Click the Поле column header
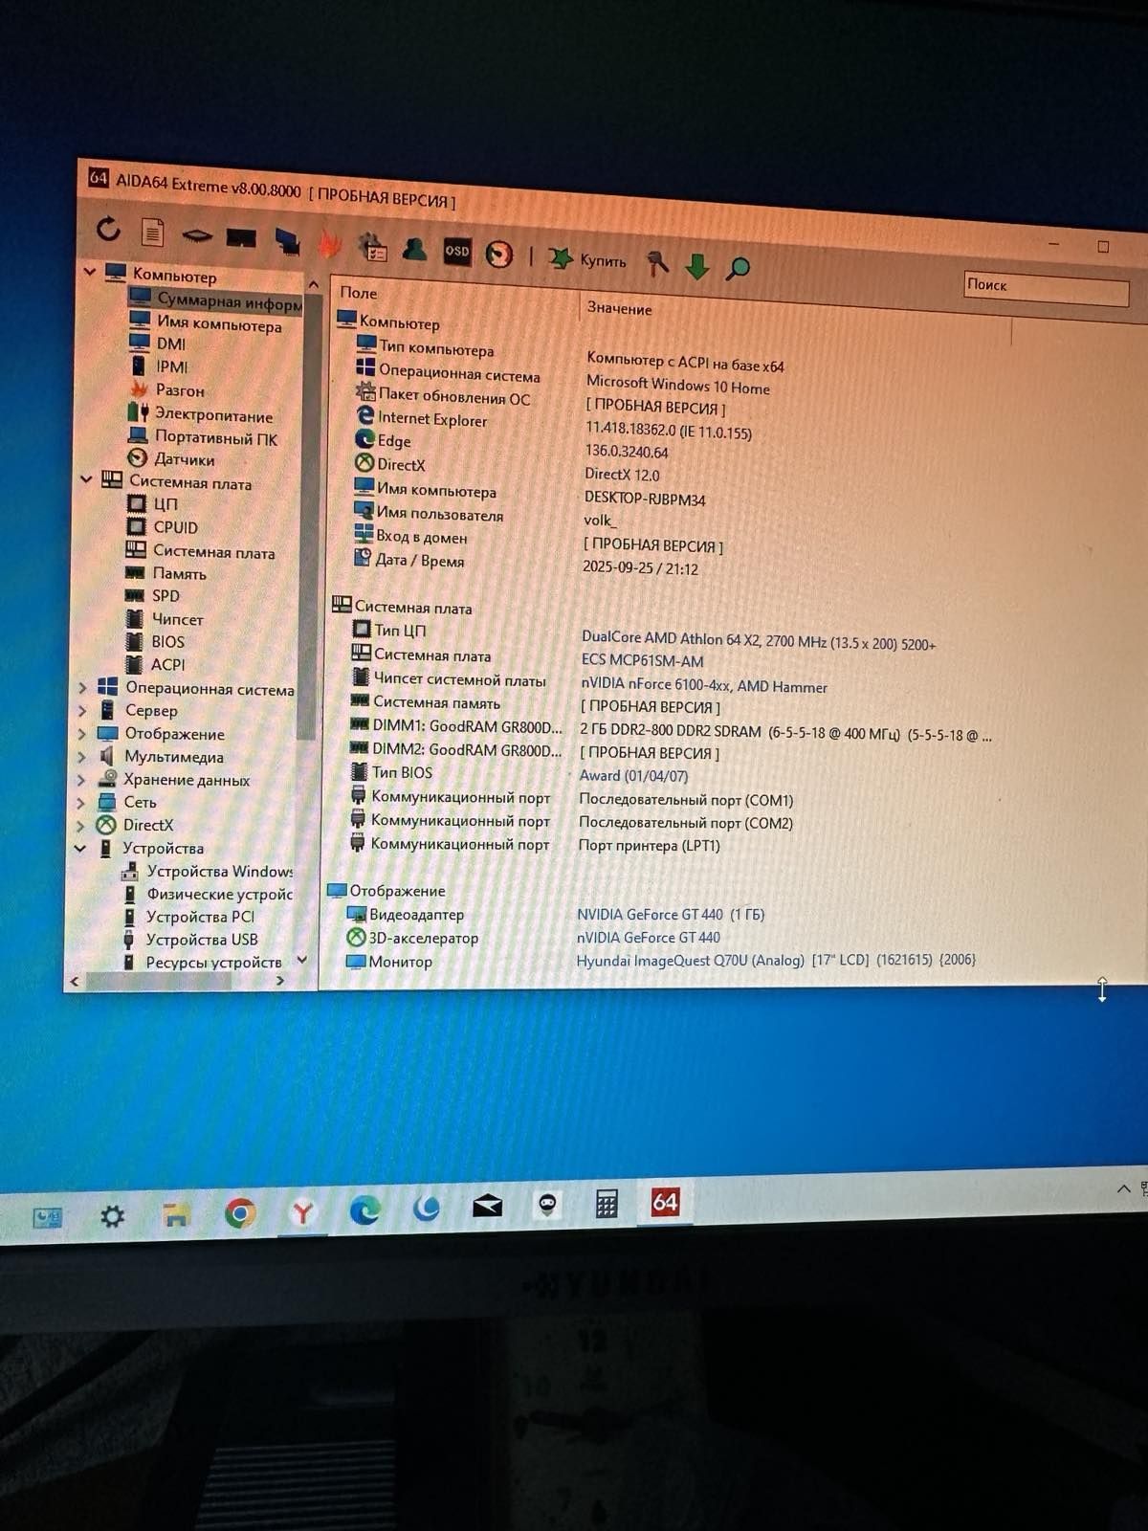The image size is (1148, 1531). point(359,293)
